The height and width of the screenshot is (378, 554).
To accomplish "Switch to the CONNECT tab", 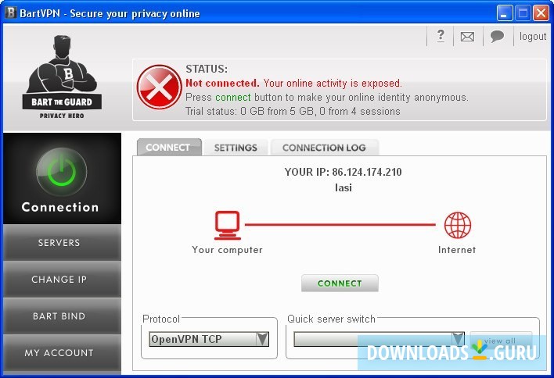I will click(x=169, y=147).
